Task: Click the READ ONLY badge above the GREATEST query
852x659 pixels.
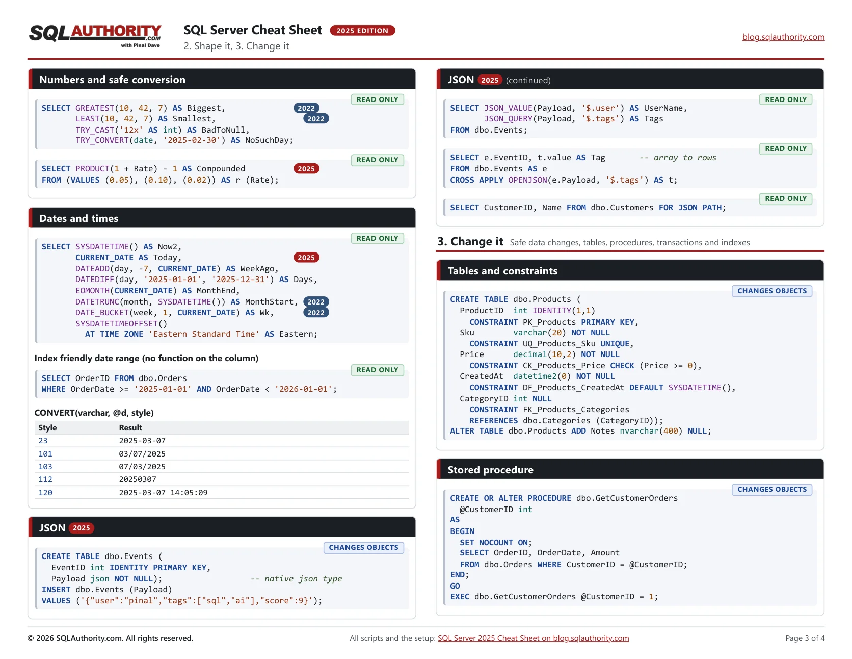Action: [x=377, y=99]
